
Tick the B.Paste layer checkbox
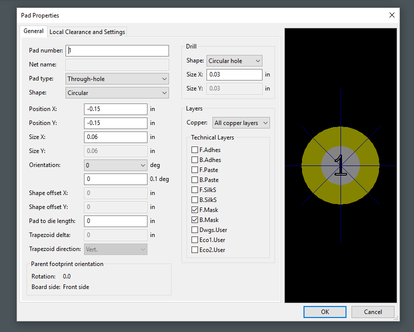[195, 180]
